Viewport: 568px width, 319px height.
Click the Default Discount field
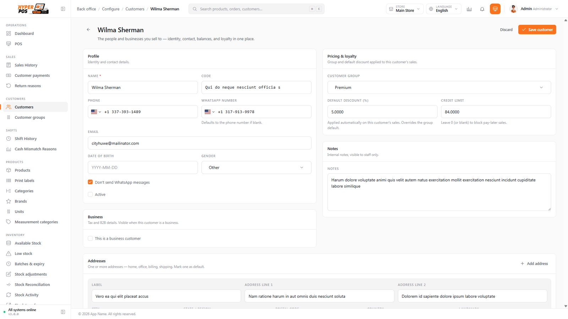382,112
